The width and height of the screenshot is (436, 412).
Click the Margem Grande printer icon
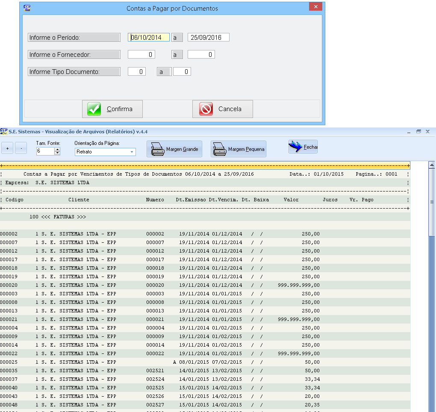157,149
